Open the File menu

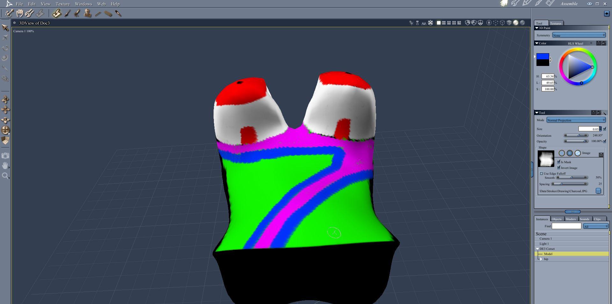point(19,4)
